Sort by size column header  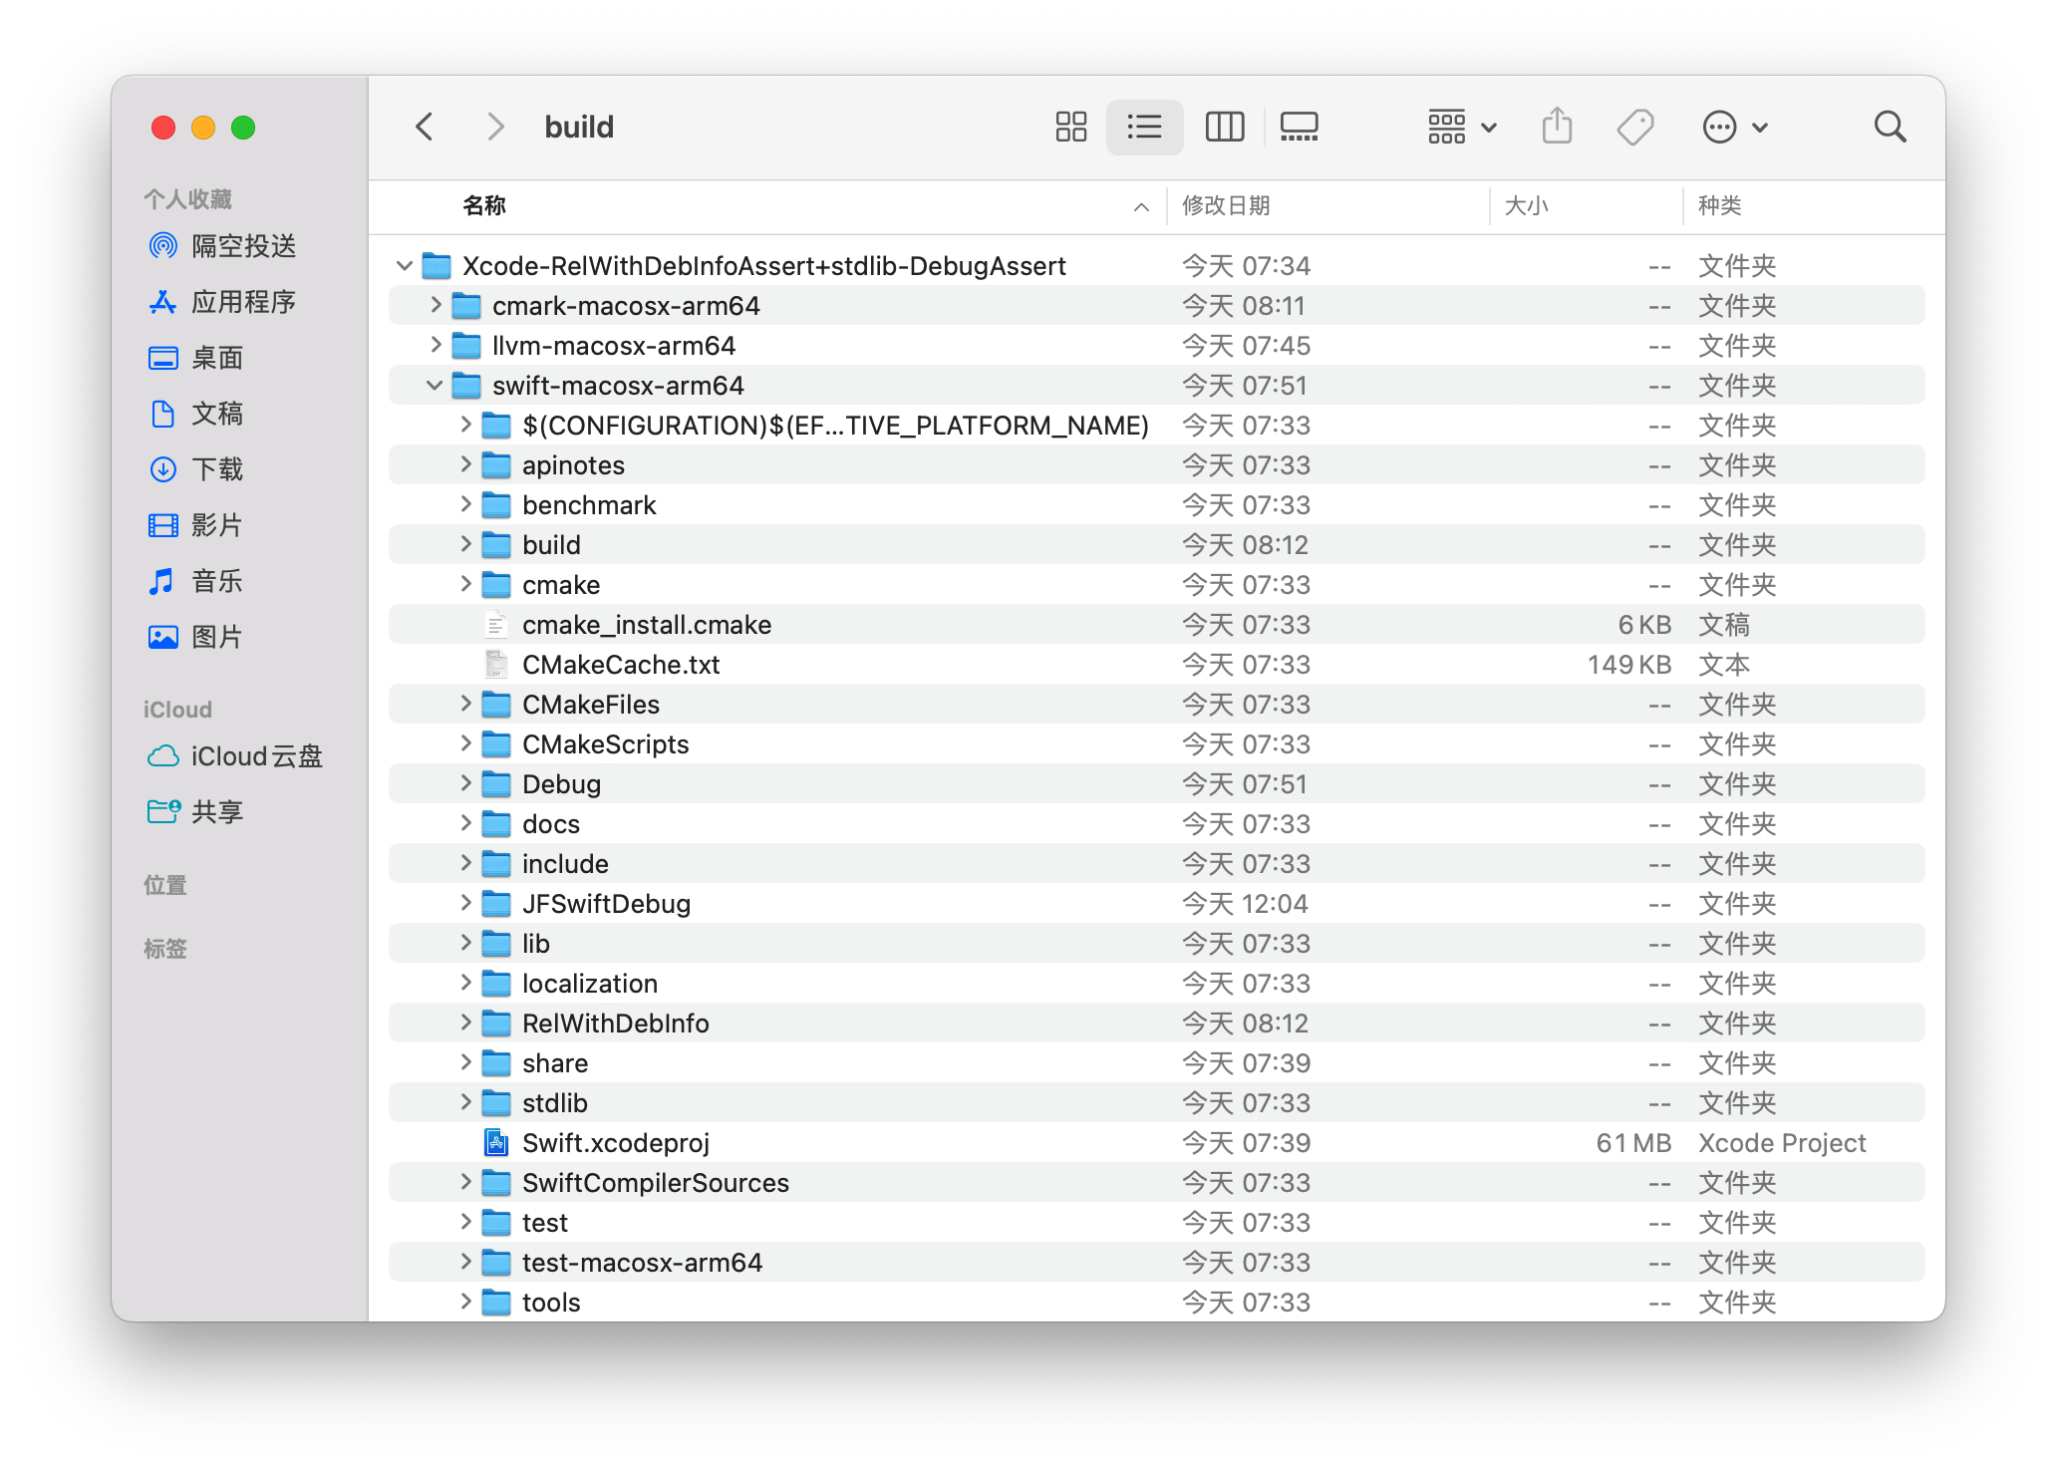click(x=1526, y=205)
